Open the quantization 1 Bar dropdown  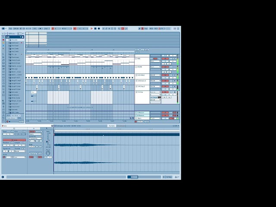pos(47,28)
